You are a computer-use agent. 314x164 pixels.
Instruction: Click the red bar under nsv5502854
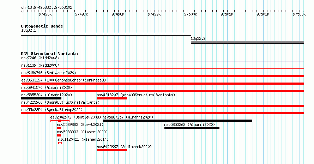[x=162, y=113]
